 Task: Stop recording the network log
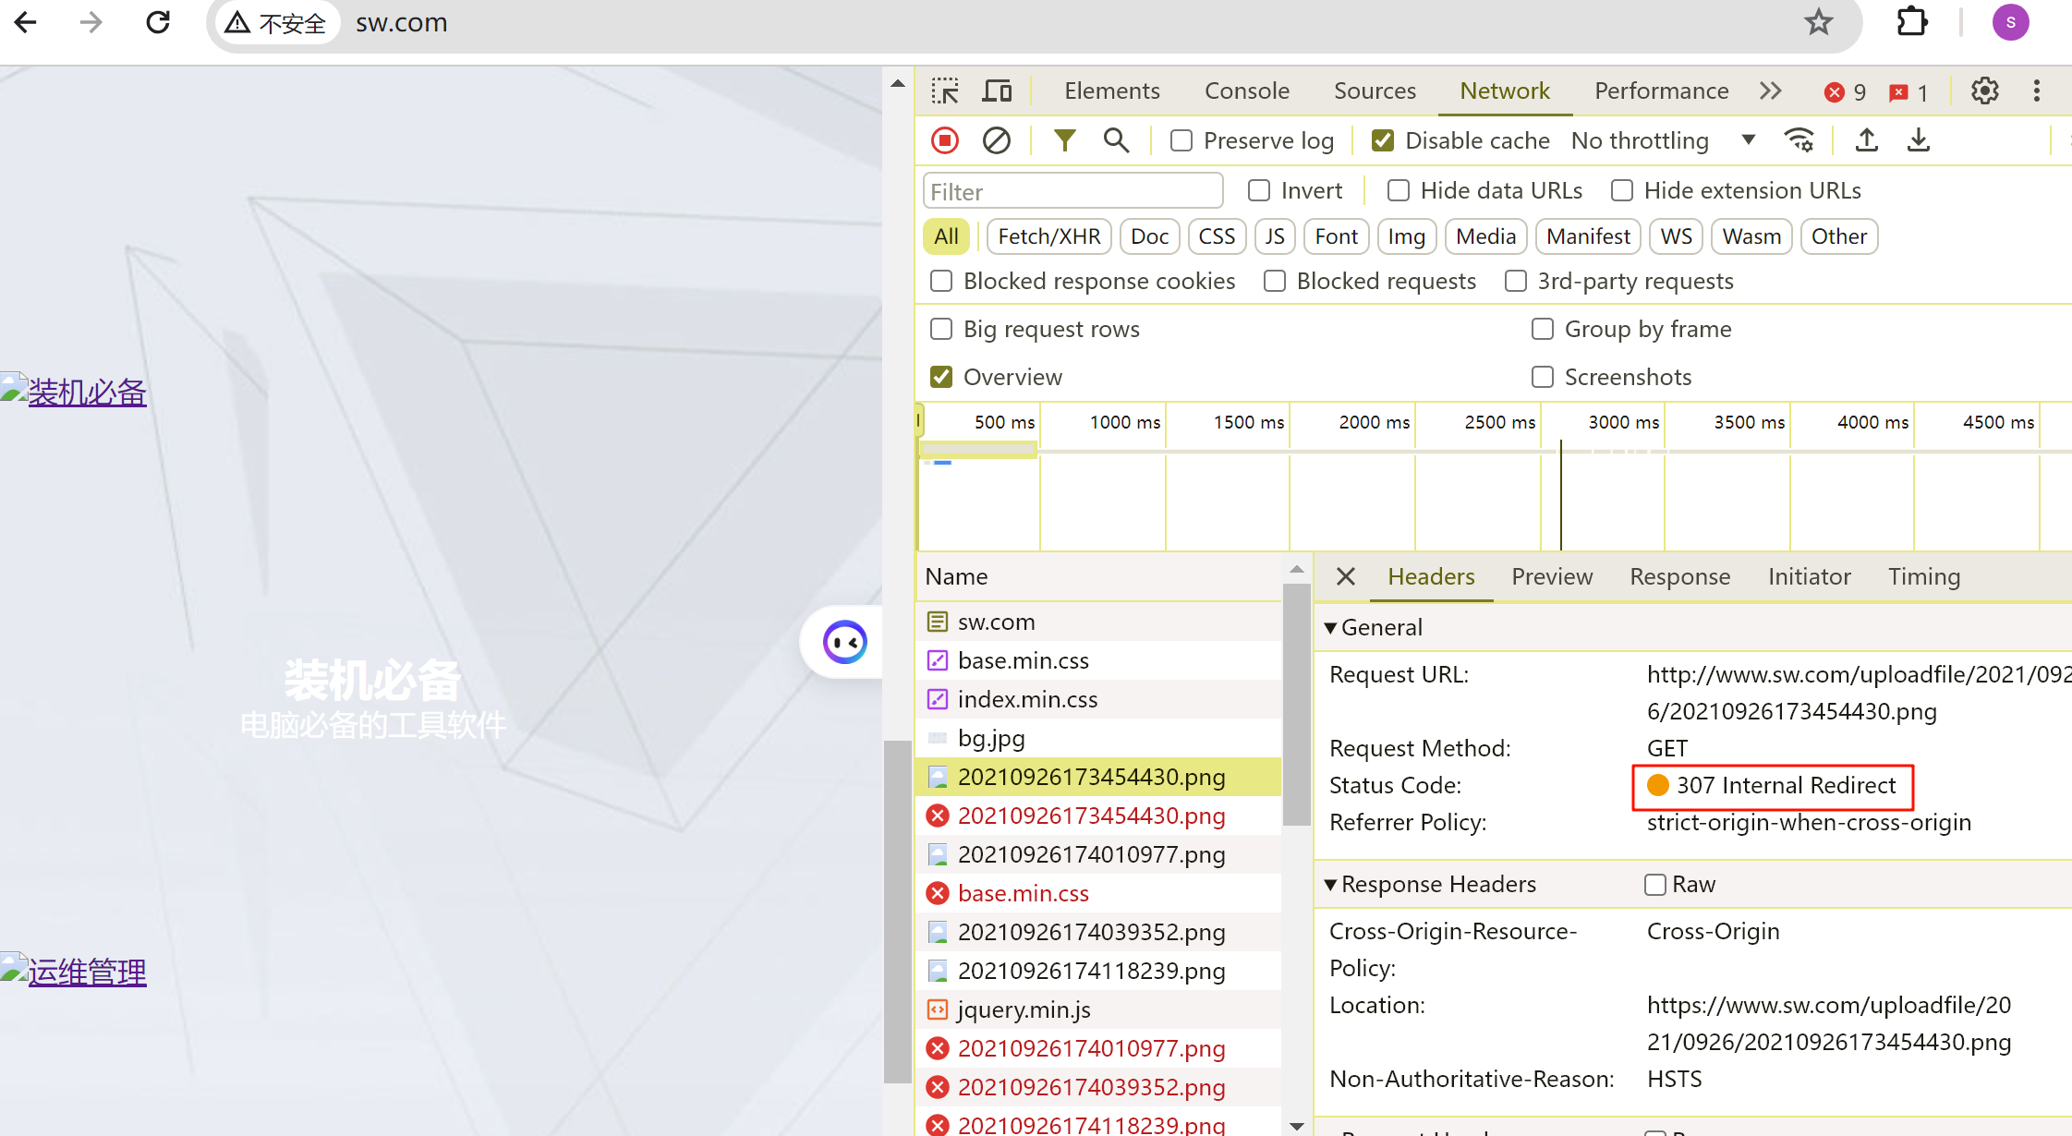(x=944, y=140)
